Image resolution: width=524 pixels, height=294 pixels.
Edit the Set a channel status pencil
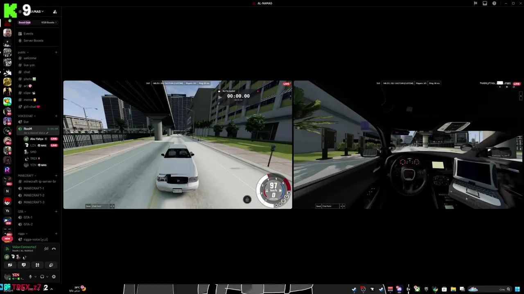pyautogui.click(x=47, y=133)
